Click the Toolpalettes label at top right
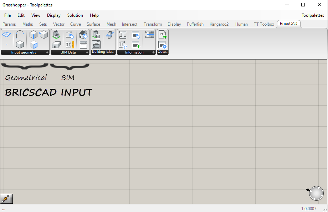 (x=313, y=15)
